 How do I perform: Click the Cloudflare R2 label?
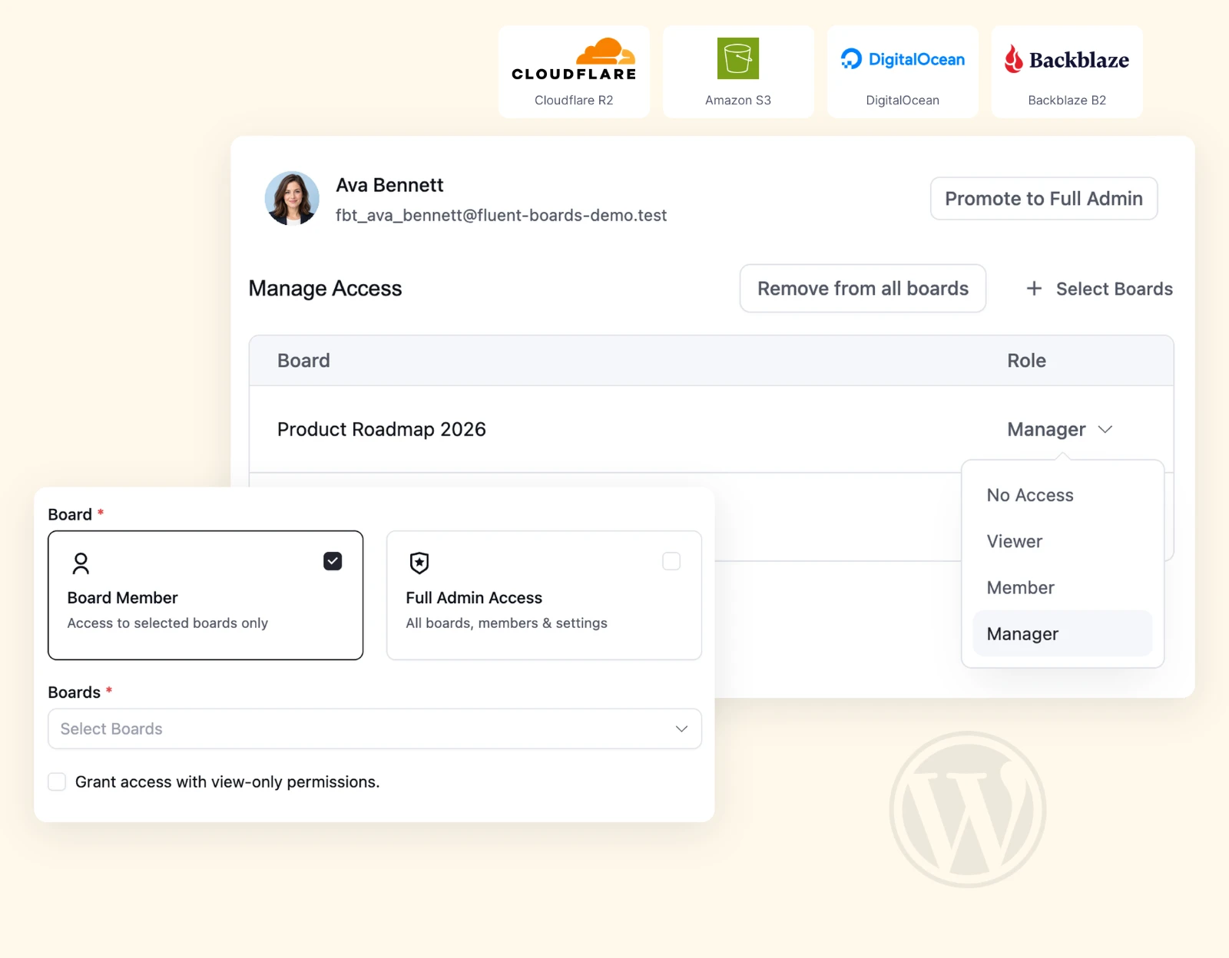[574, 100]
